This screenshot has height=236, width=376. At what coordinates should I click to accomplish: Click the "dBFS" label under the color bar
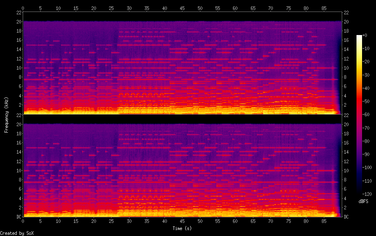363,201
